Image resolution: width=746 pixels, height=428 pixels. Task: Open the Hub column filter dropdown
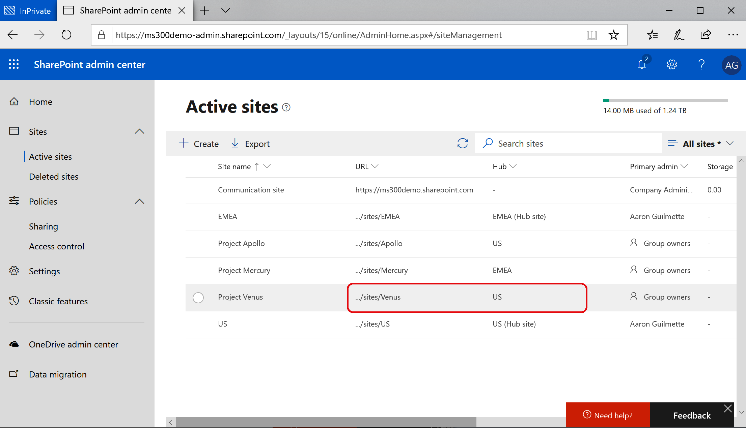pos(513,166)
